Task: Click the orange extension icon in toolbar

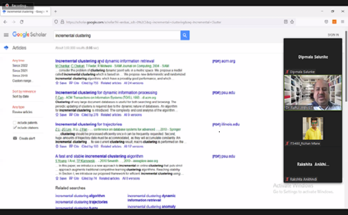Action: pos(334,22)
